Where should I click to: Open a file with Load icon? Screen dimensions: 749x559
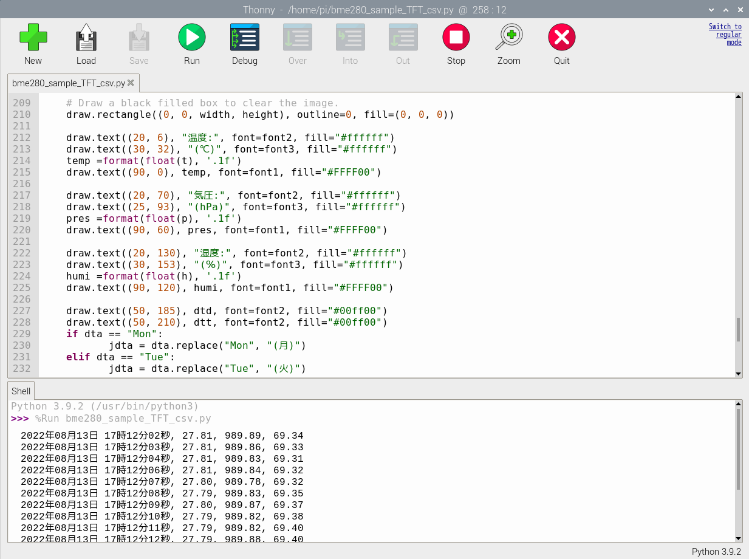tap(86, 38)
